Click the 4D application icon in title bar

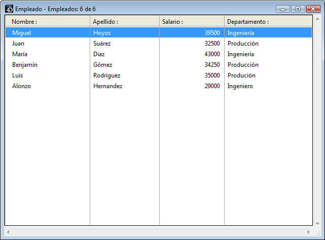point(9,9)
